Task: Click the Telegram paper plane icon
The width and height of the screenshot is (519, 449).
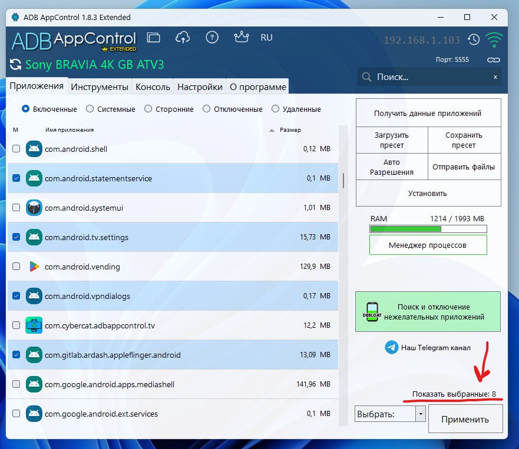Action: coord(391,348)
